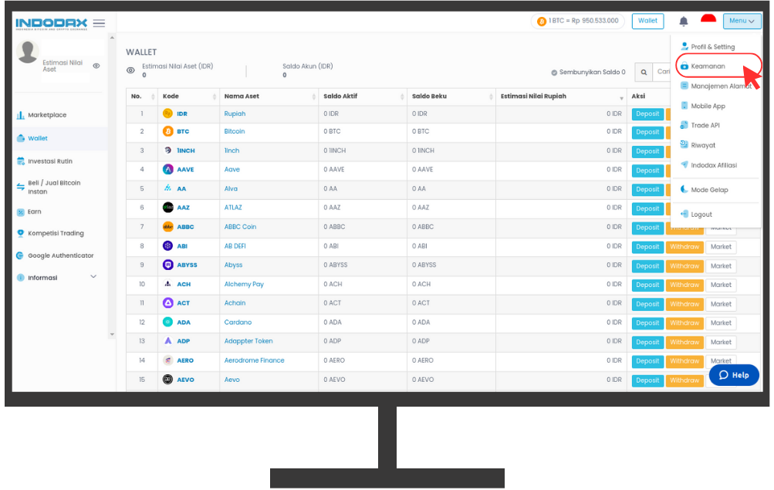774x490 pixels.
Task: Click the AA Alva coin icon
Action: [167, 188]
